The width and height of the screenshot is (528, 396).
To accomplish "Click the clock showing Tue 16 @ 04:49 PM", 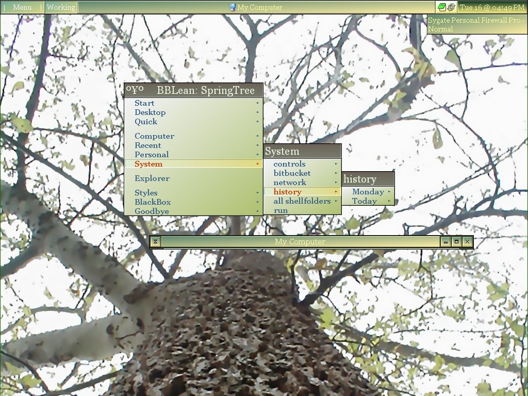I will coord(492,7).
